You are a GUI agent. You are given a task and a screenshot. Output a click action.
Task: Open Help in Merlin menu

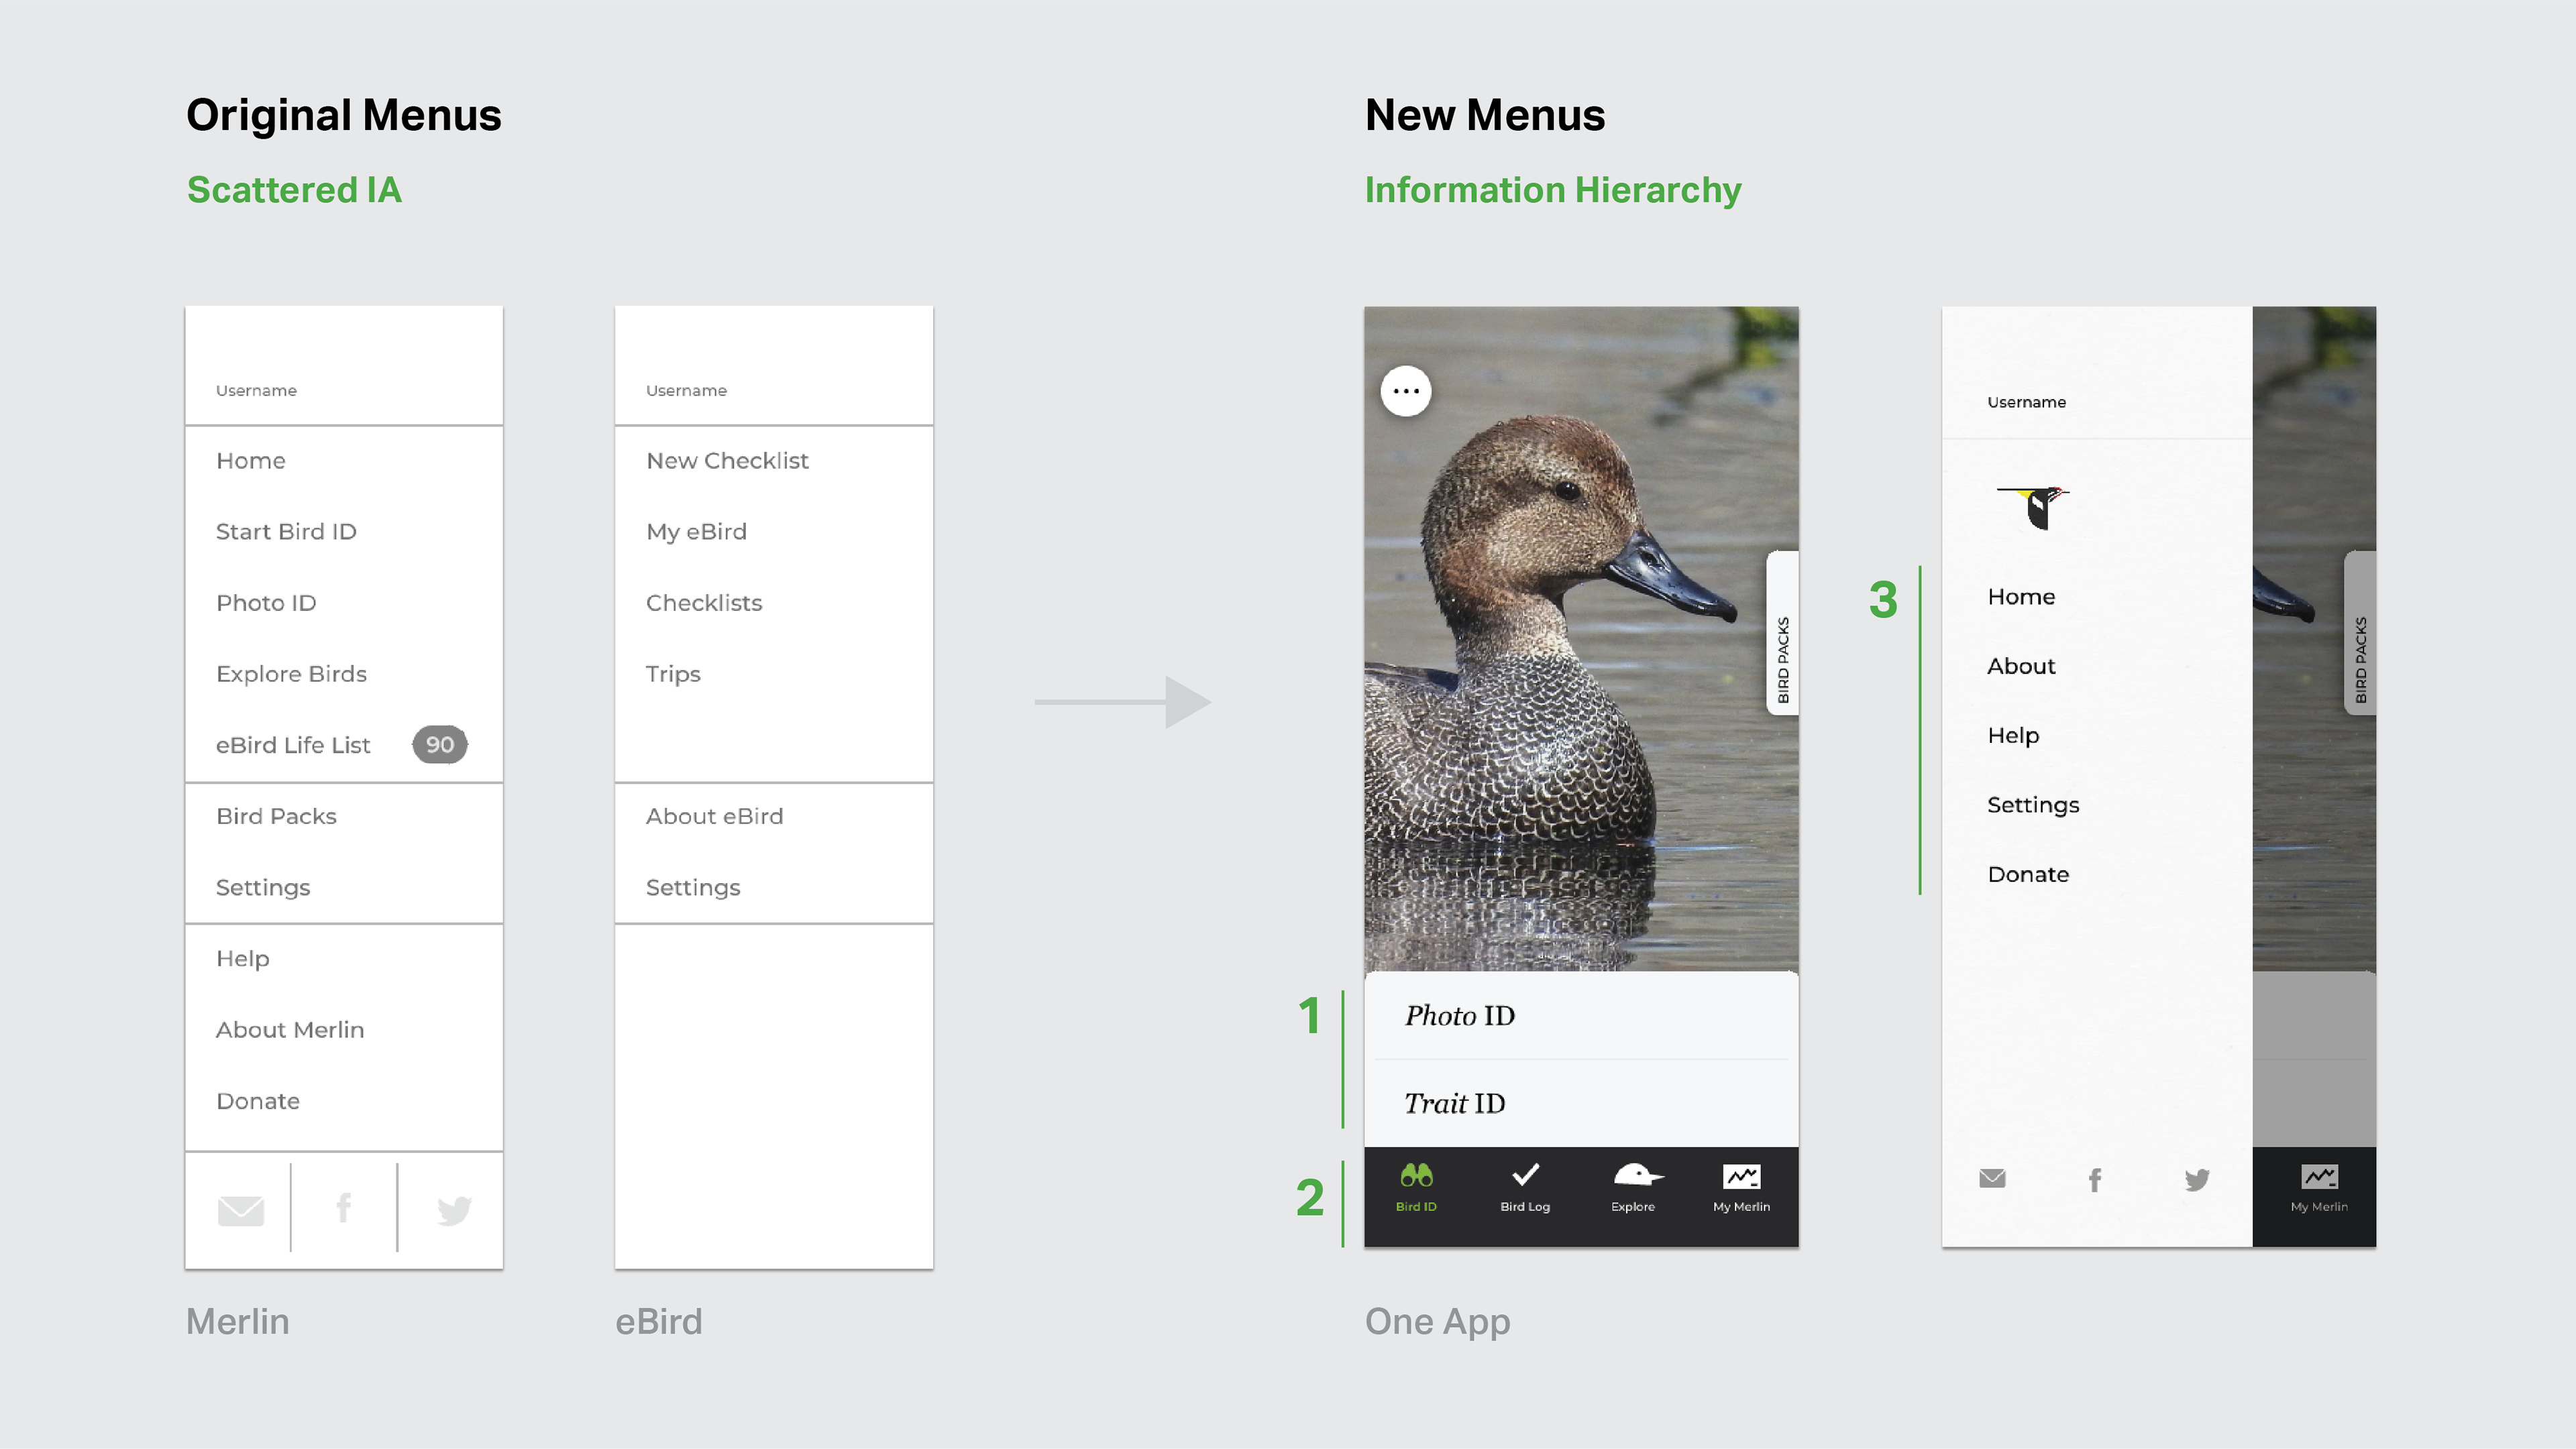pyautogui.click(x=242, y=958)
